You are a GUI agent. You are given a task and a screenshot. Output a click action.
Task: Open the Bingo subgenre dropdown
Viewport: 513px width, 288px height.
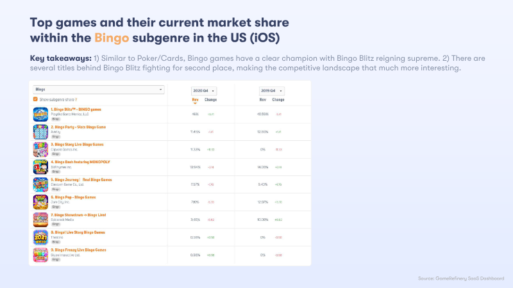pos(99,90)
